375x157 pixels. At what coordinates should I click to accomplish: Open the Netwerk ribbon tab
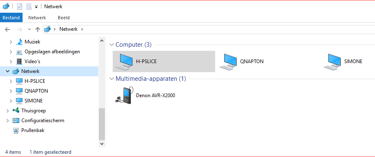tap(37, 18)
